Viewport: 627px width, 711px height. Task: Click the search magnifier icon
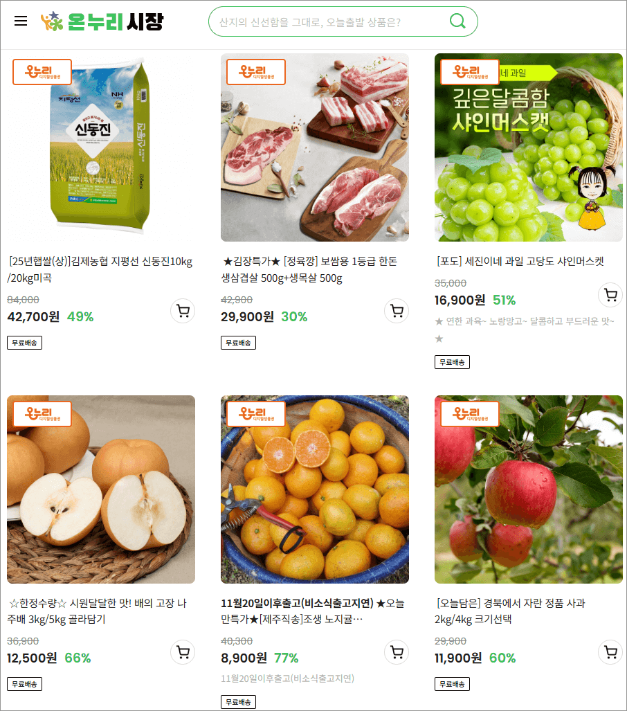457,21
